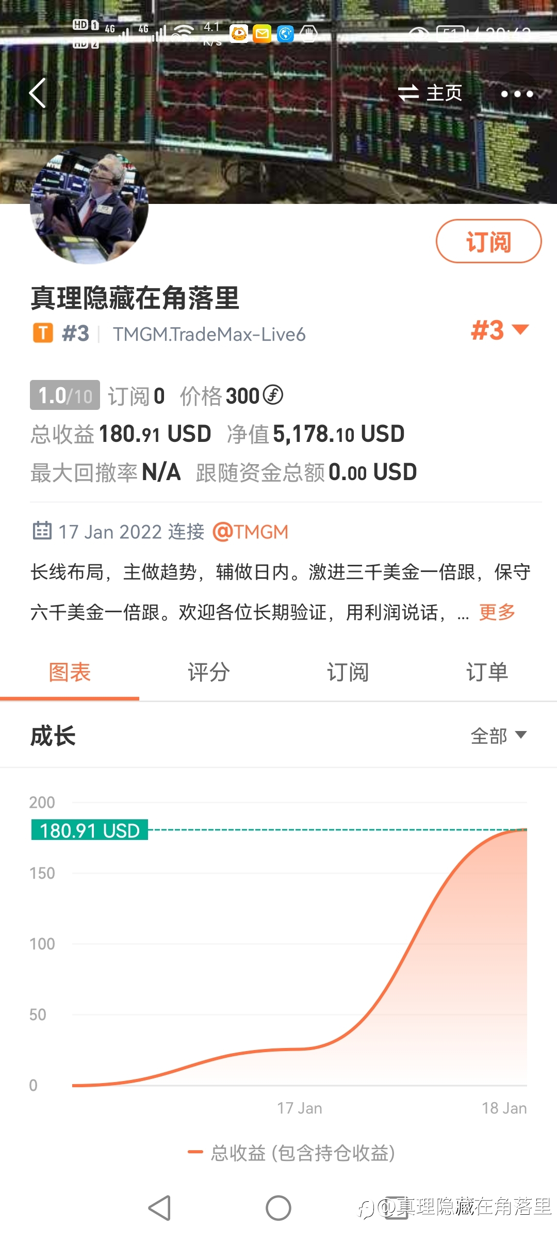Open the trader's profile avatar photo

[89, 205]
